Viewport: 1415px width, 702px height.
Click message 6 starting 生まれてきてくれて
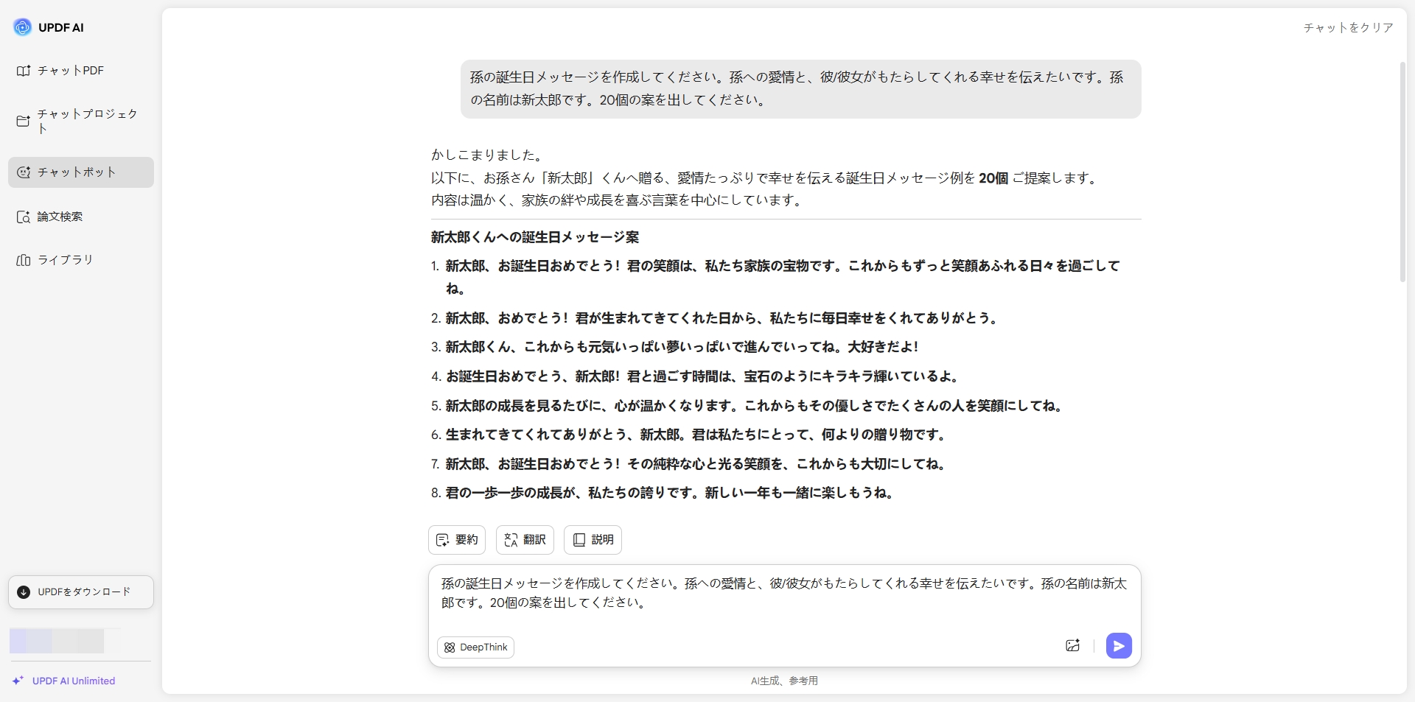coord(696,435)
